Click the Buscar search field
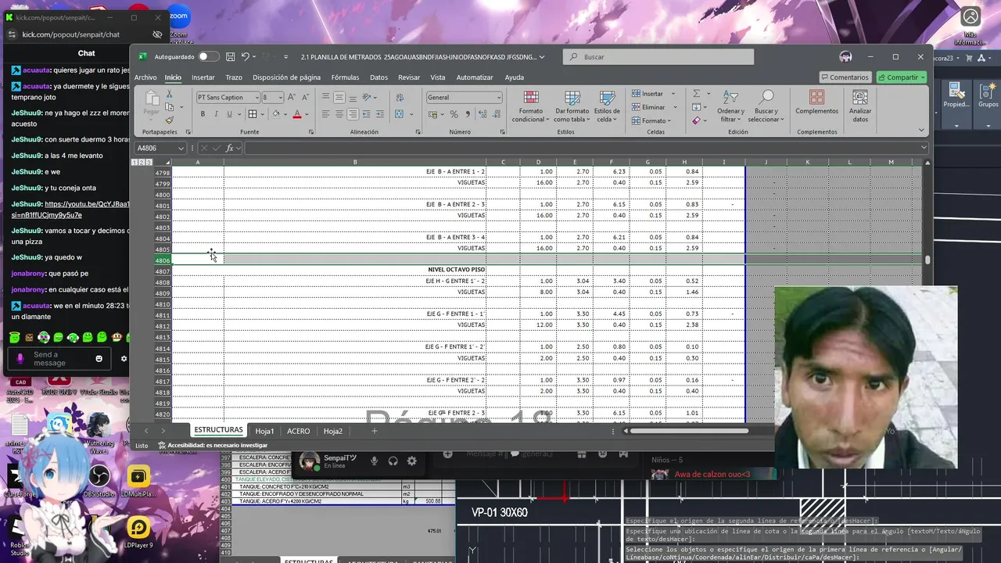The image size is (1001, 563). click(x=658, y=57)
